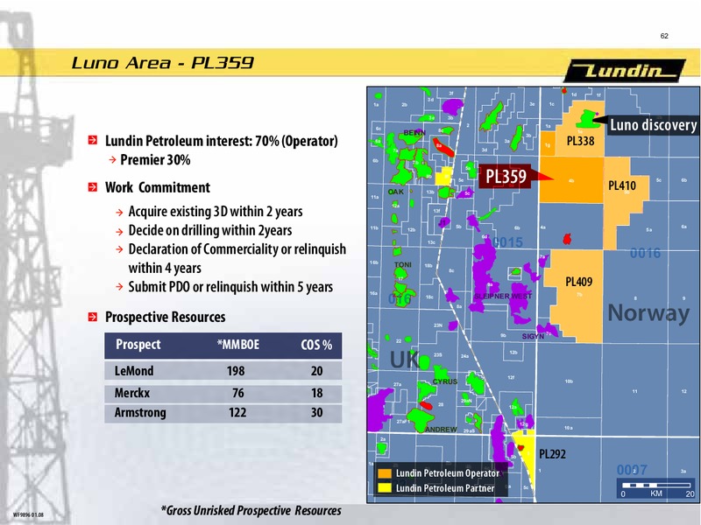
Task: Click the yellow Lundin Petroleum Partner legend swatch
Action: [384, 488]
